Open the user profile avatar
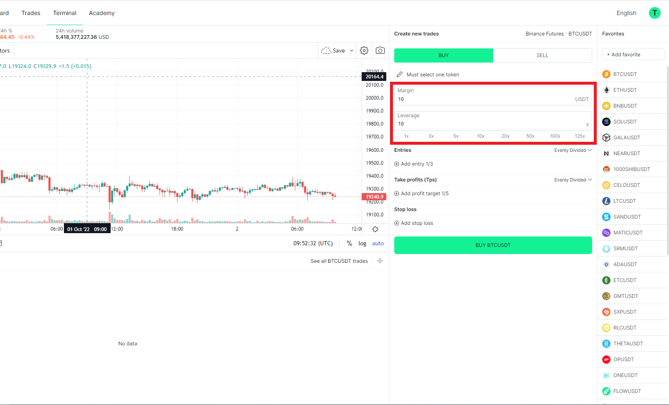The image size is (669, 405). click(654, 13)
